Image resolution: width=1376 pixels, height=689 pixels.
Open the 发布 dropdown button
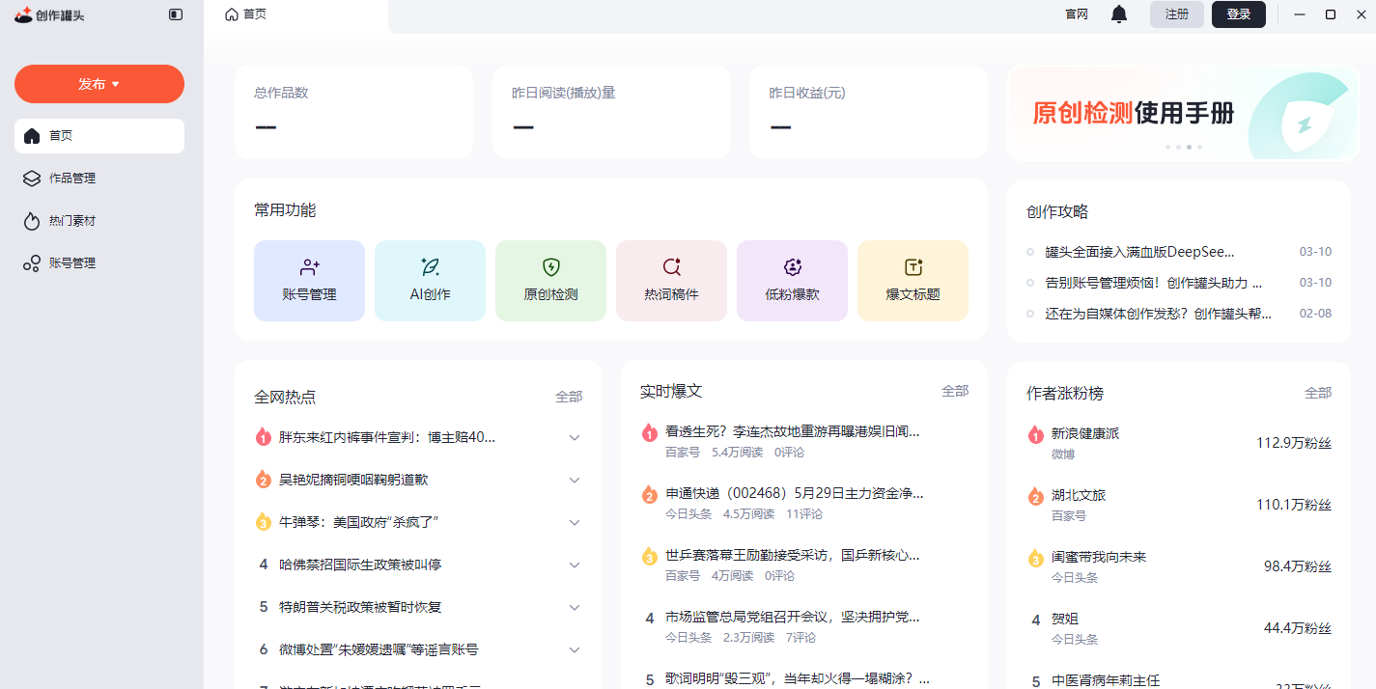point(98,84)
